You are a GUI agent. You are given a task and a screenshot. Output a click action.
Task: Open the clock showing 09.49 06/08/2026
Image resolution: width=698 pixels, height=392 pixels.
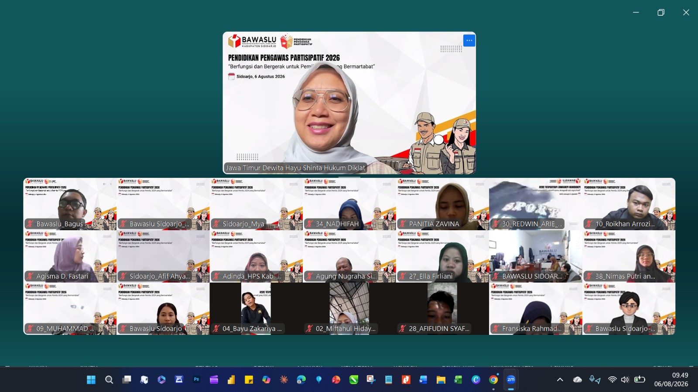(x=671, y=380)
